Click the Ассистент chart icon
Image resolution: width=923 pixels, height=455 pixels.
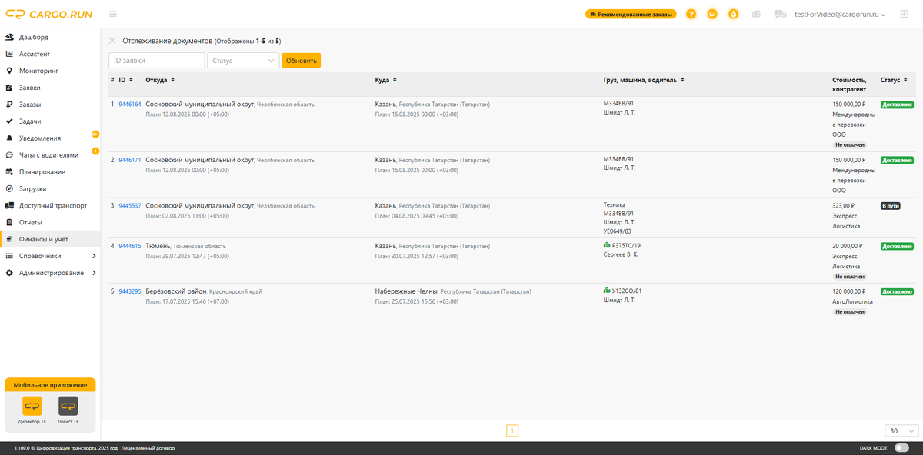(x=8, y=54)
